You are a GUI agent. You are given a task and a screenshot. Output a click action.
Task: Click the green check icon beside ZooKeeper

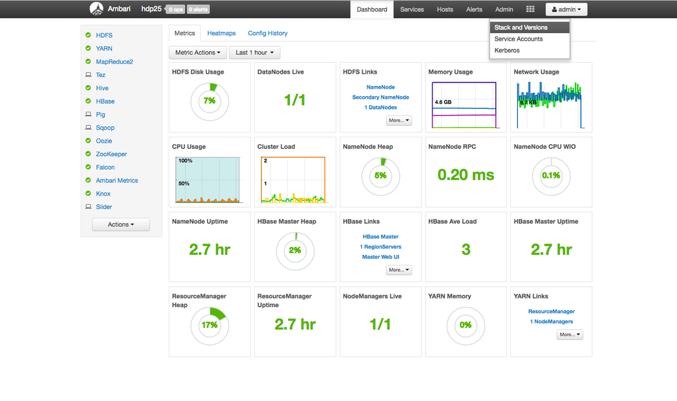pos(88,154)
